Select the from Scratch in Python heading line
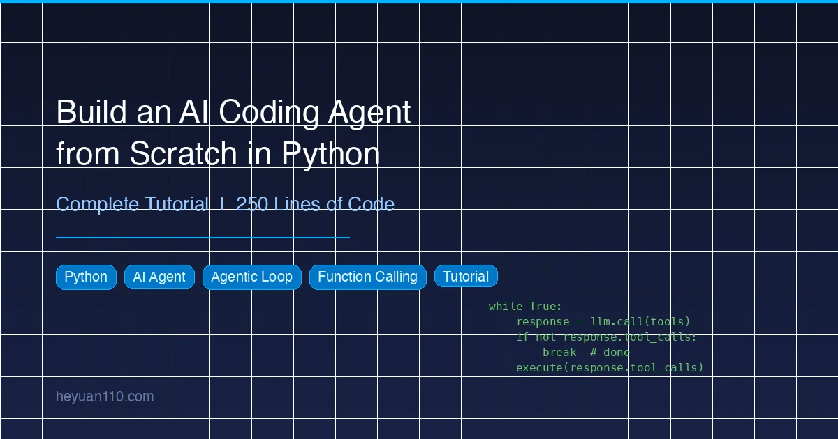The image size is (838, 439). (218, 153)
